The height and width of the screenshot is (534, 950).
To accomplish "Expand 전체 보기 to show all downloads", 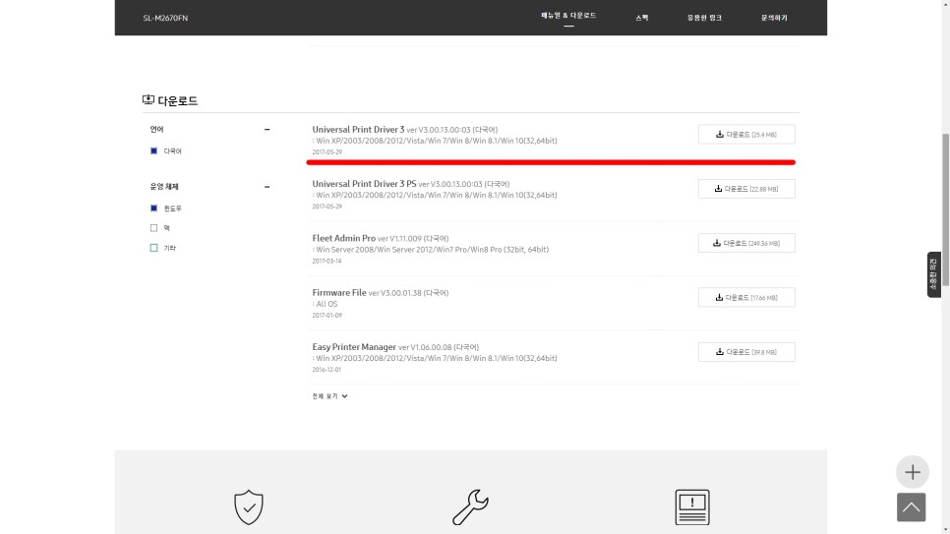I will [329, 396].
